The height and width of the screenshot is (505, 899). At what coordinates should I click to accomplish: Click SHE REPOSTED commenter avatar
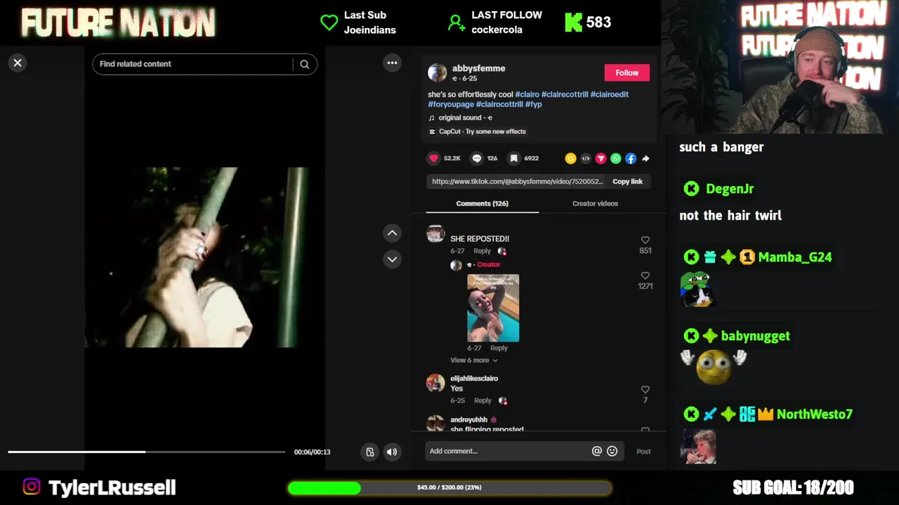[435, 234]
